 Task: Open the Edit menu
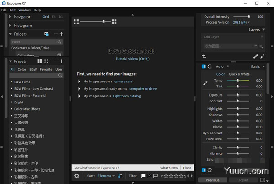click(x=13, y=10)
